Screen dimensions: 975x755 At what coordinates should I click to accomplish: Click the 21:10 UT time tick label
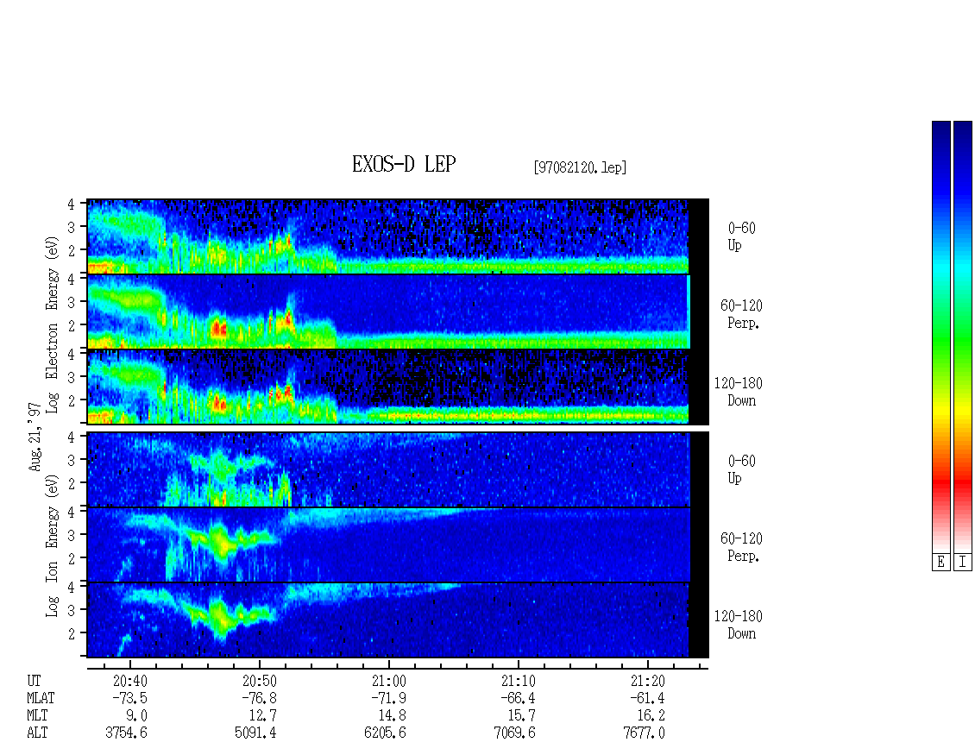518,681
